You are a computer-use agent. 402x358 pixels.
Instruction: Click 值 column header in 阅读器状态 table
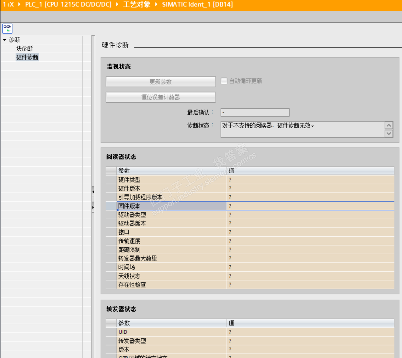click(x=310, y=171)
